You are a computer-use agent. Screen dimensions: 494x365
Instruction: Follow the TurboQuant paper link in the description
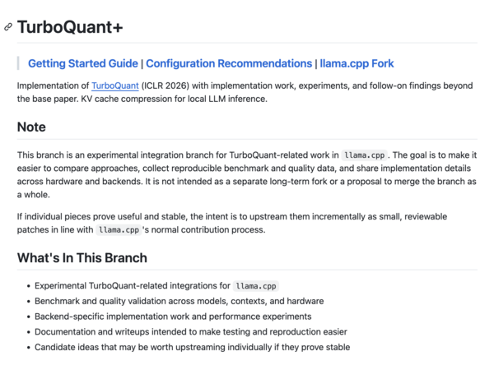coord(115,85)
